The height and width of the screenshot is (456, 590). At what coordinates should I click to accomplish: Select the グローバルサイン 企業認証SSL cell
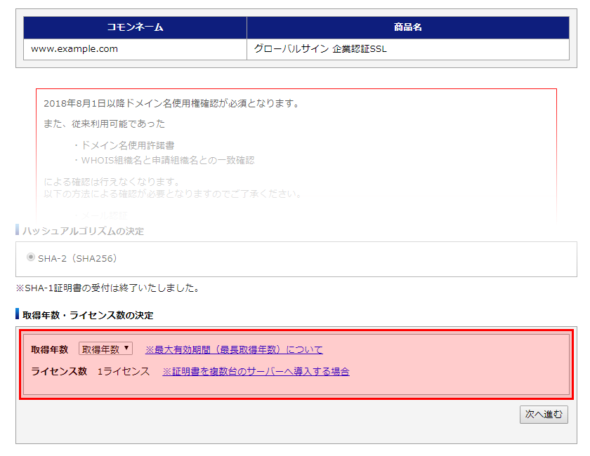(x=408, y=49)
